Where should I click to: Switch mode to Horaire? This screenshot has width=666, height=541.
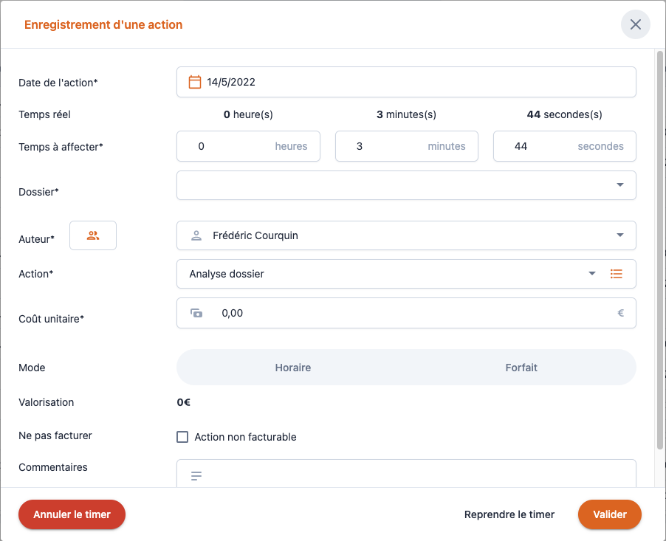pos(292,368)
